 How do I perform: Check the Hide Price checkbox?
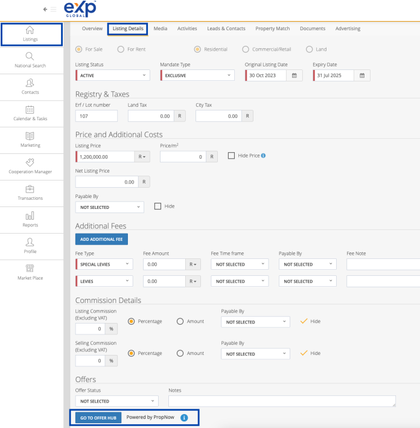(x=231, y=156)
